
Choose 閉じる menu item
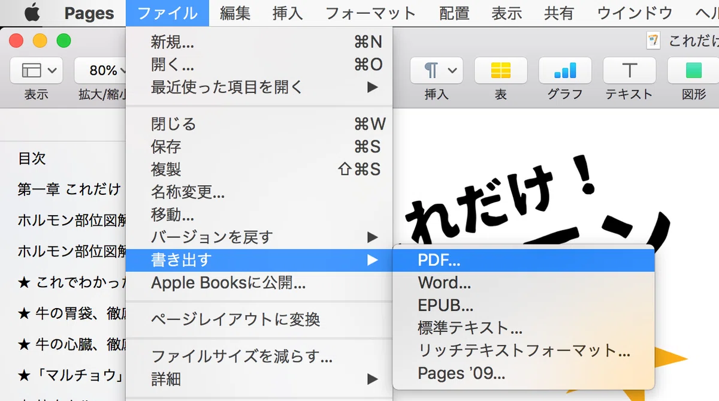tap(259, 124)
